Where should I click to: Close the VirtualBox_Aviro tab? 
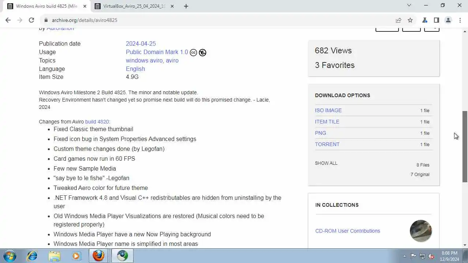(x=172, y=6)
